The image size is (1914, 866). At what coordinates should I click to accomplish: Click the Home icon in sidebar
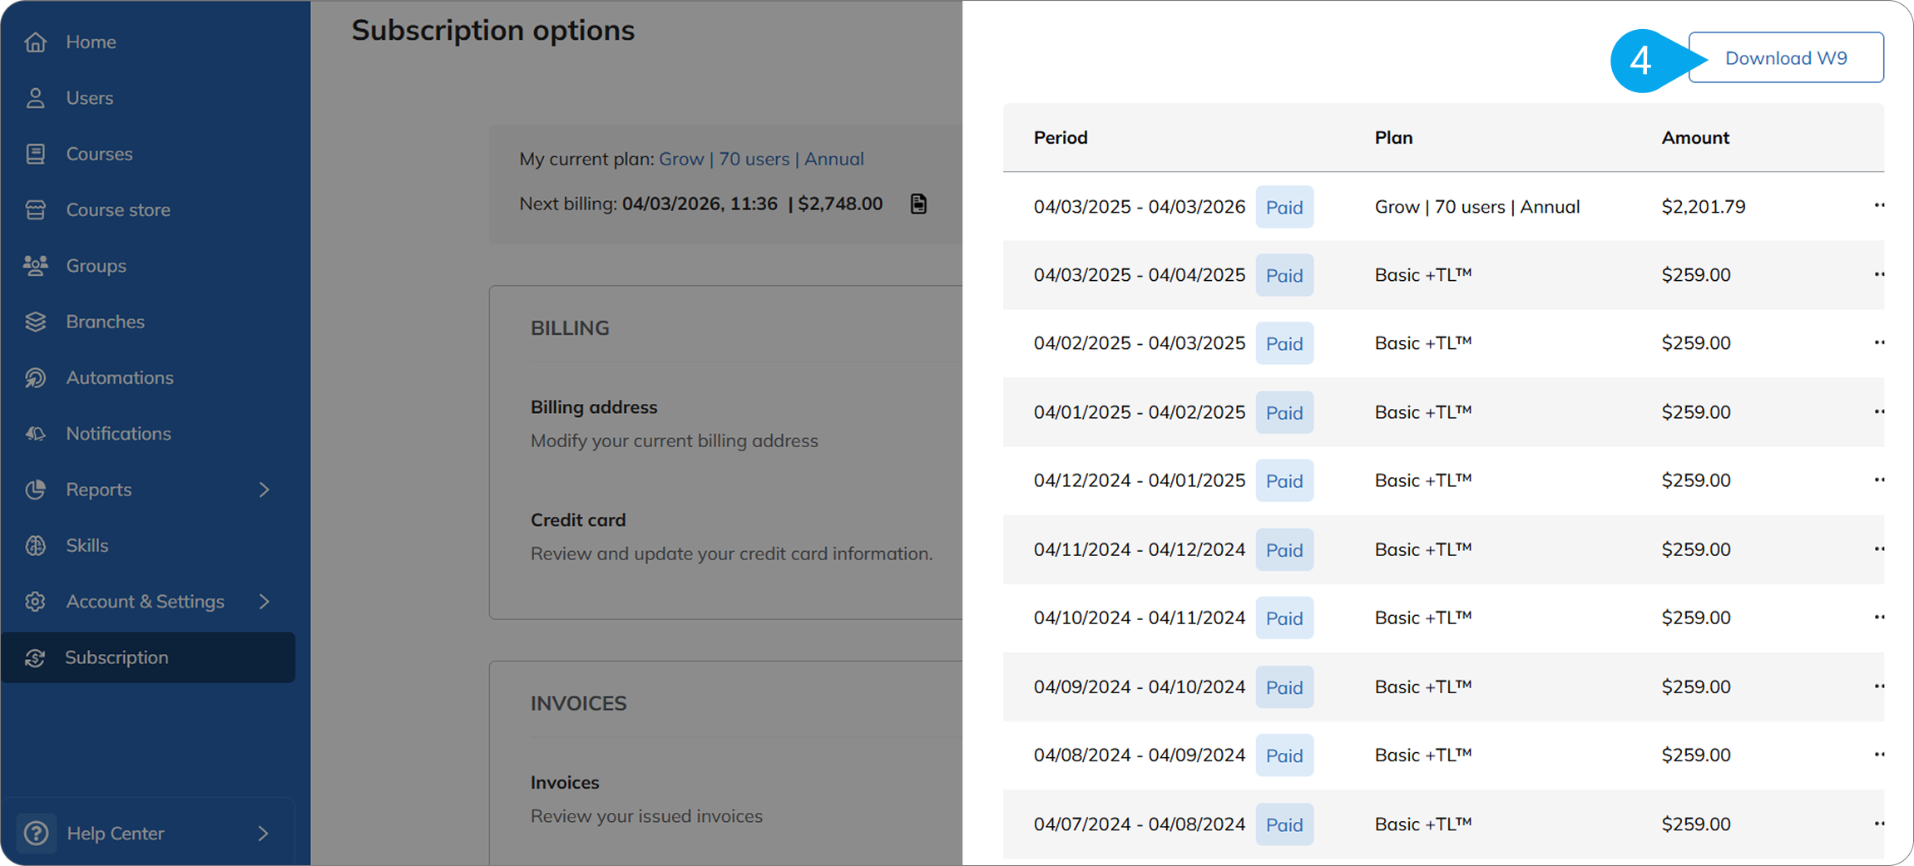point(35,42)
